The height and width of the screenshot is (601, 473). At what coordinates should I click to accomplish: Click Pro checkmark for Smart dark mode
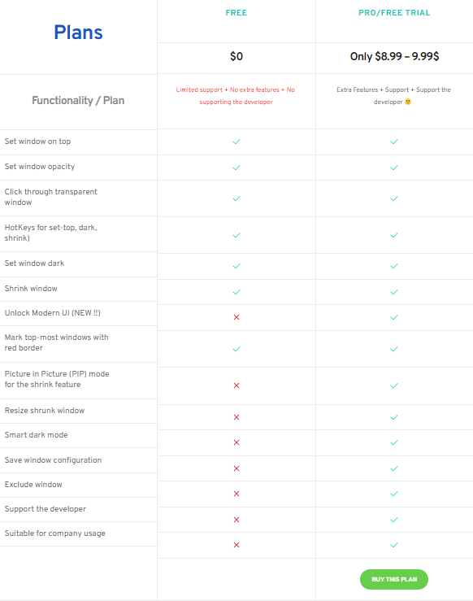[394, 442]
